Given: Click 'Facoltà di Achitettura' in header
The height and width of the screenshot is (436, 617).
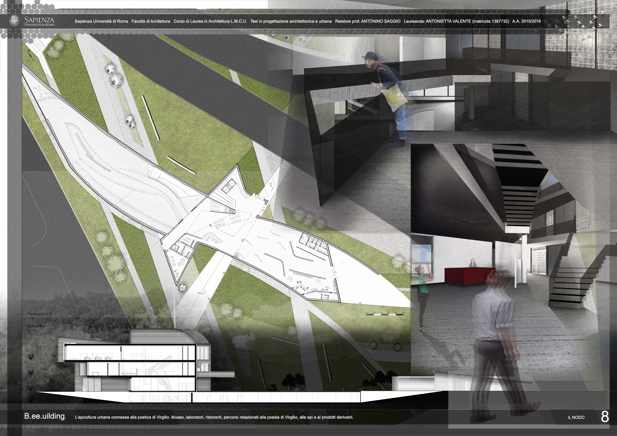Looking at the screenshot, I should (151, 21).
